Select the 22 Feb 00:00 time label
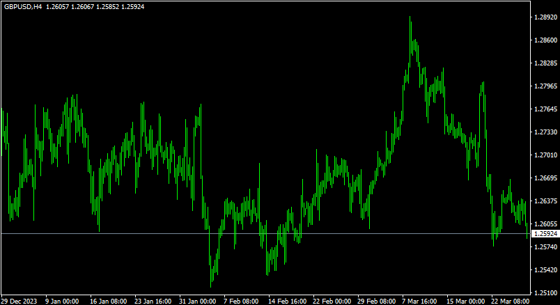This screenshot has height=305, width=560. coord(332,301)
